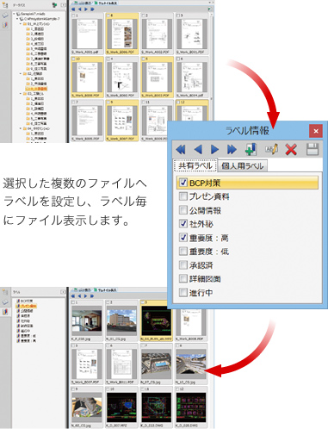Open thumbnail S_Work_A001.pdf
The image size is (328, 429).
click(87, 34)
